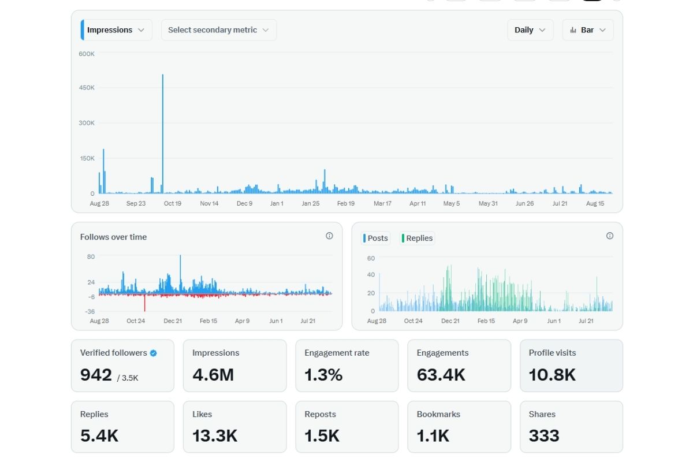Click the info icon beside Posts/Replies chart
Viewport: 693px width, 462px height.
609,236
